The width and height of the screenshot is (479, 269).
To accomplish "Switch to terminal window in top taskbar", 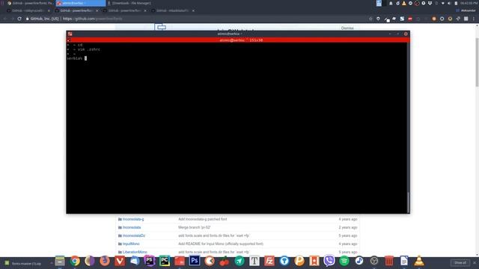I will (x=81, y=3).
